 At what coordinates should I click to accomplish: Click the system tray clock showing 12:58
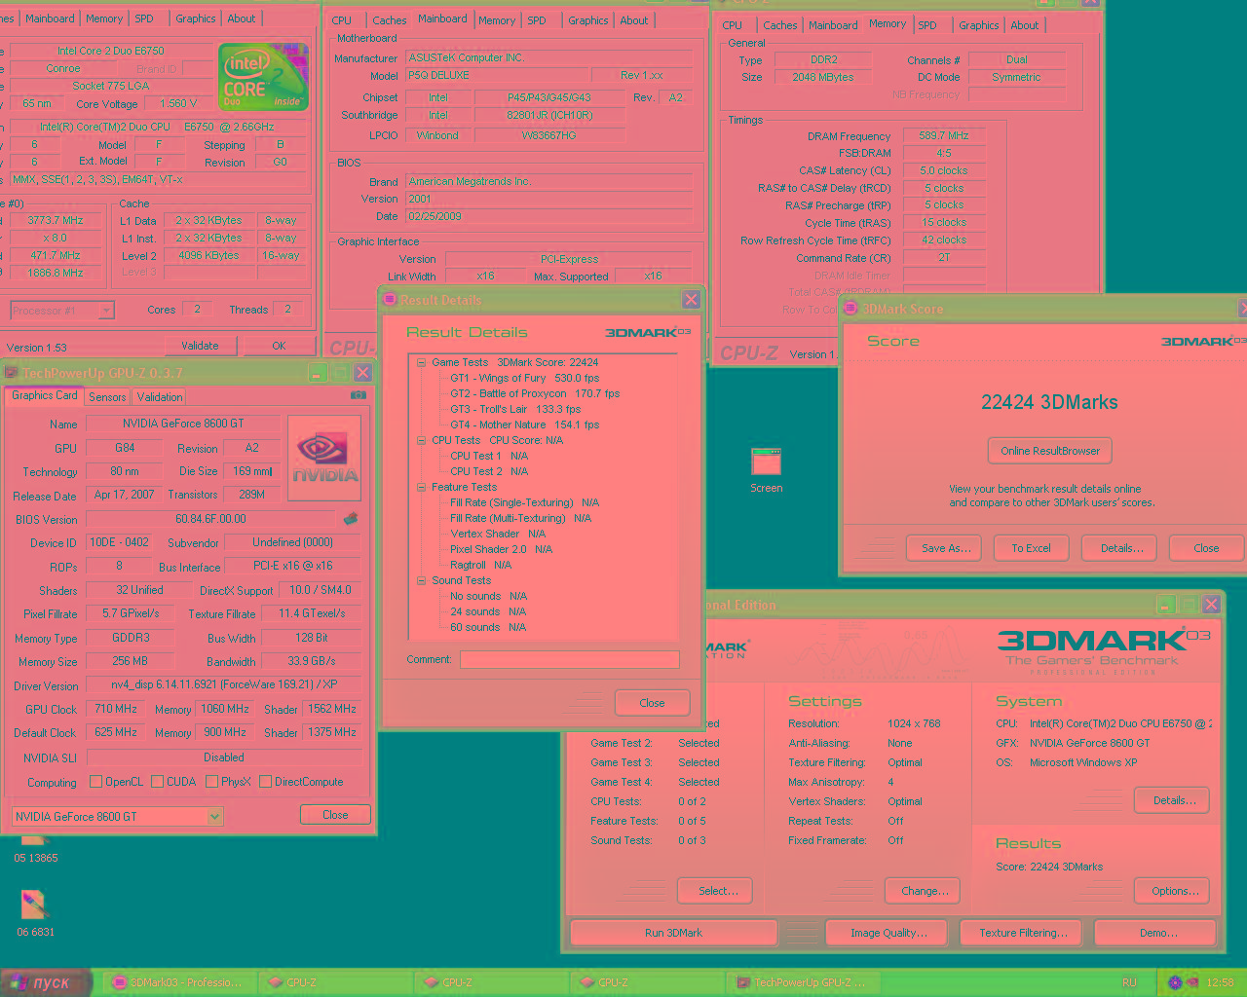click(x=1220, y=982)
